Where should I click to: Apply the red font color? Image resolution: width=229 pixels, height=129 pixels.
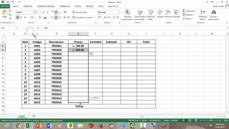pyautogui.click(x=45, y=18)
